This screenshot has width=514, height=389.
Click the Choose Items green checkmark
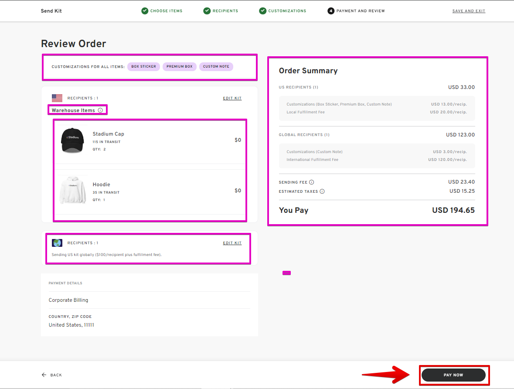pyautogui.click(x=145, y=11)
